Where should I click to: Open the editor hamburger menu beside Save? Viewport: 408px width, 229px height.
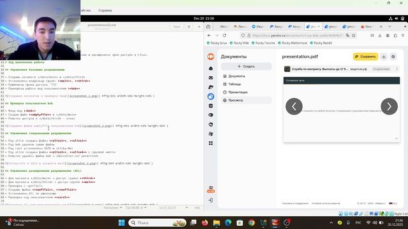click(x=189, y=27)
